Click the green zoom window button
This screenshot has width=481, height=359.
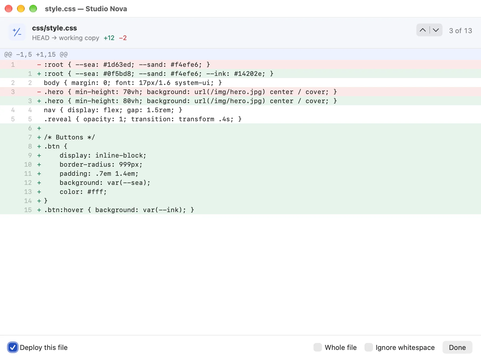click(33, 9)
